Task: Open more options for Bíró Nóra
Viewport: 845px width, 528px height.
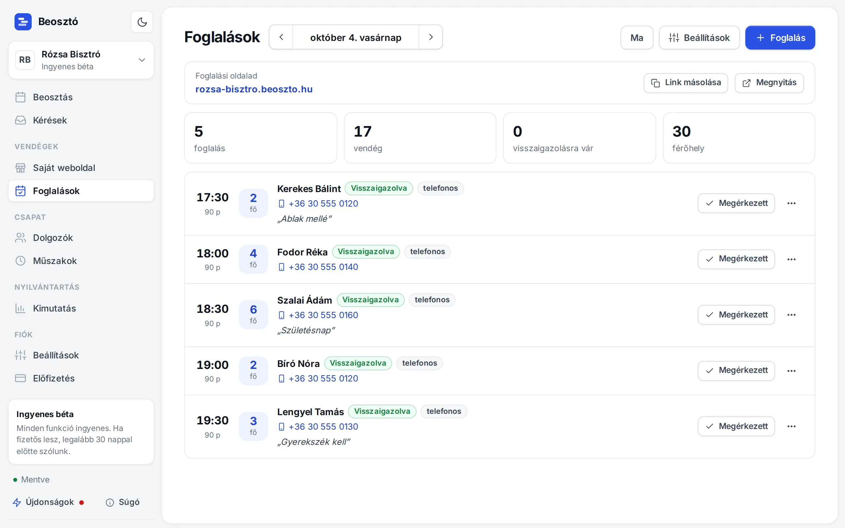Action: coord(791,371)
